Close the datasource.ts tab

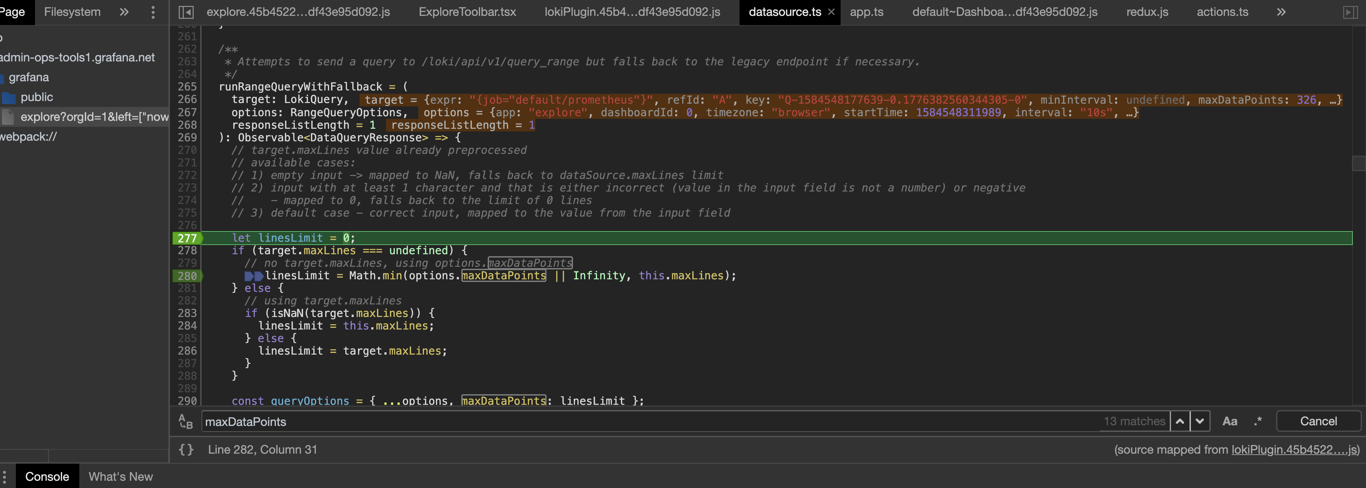(831, 12)
